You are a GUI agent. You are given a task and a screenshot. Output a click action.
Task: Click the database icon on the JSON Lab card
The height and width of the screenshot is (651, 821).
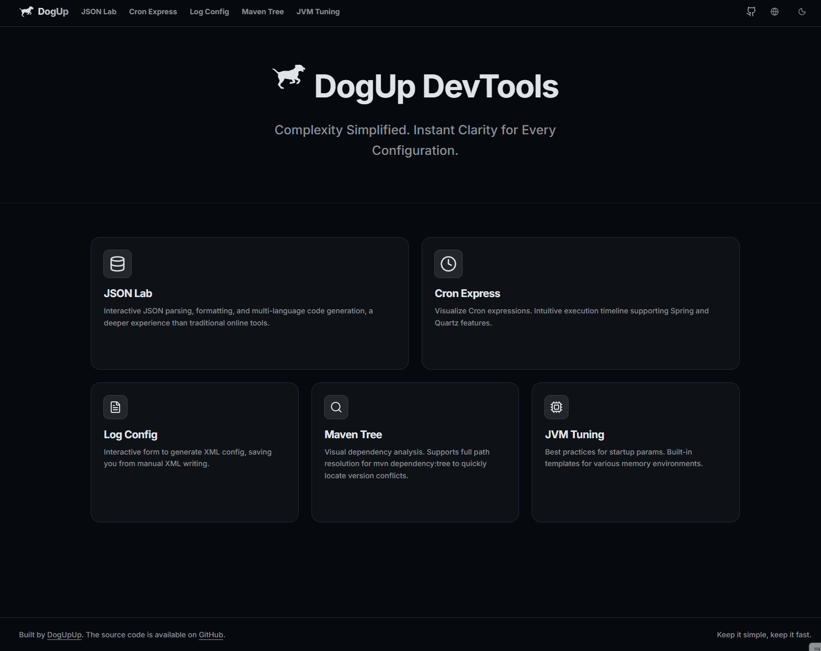pos(117,264)
